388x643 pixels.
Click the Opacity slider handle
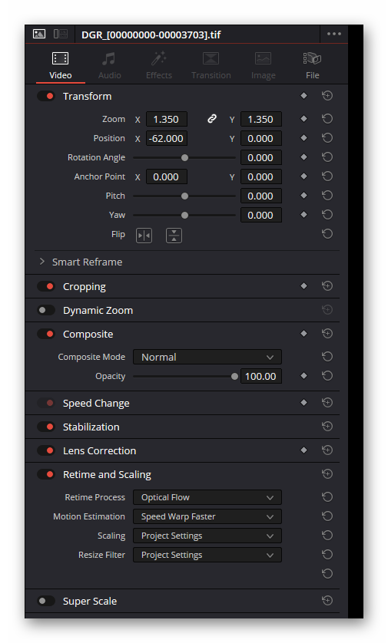pyautogui.click(x=234, y=377)
